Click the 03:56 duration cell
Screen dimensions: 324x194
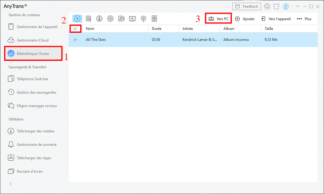[x=156, y=40]
